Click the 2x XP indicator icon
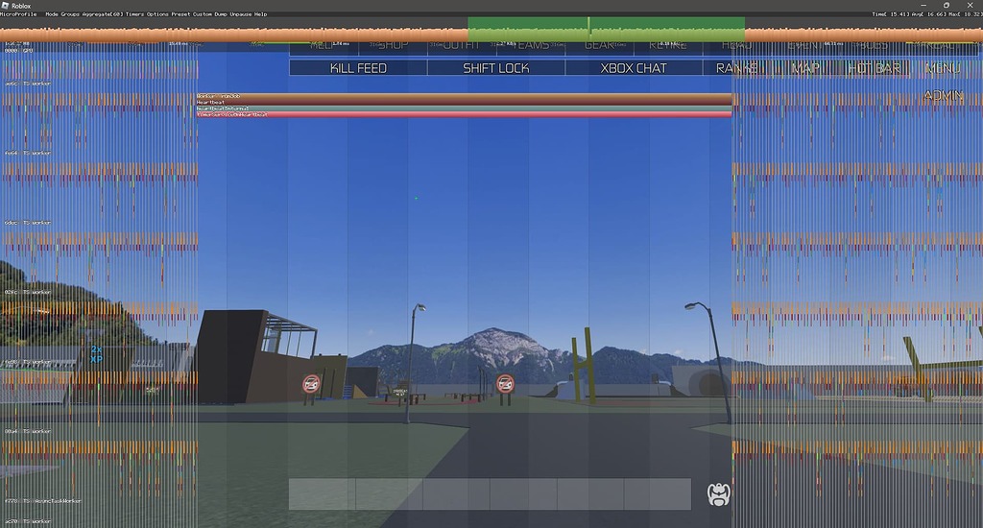The image size is (983, 528). coord(96,354)
